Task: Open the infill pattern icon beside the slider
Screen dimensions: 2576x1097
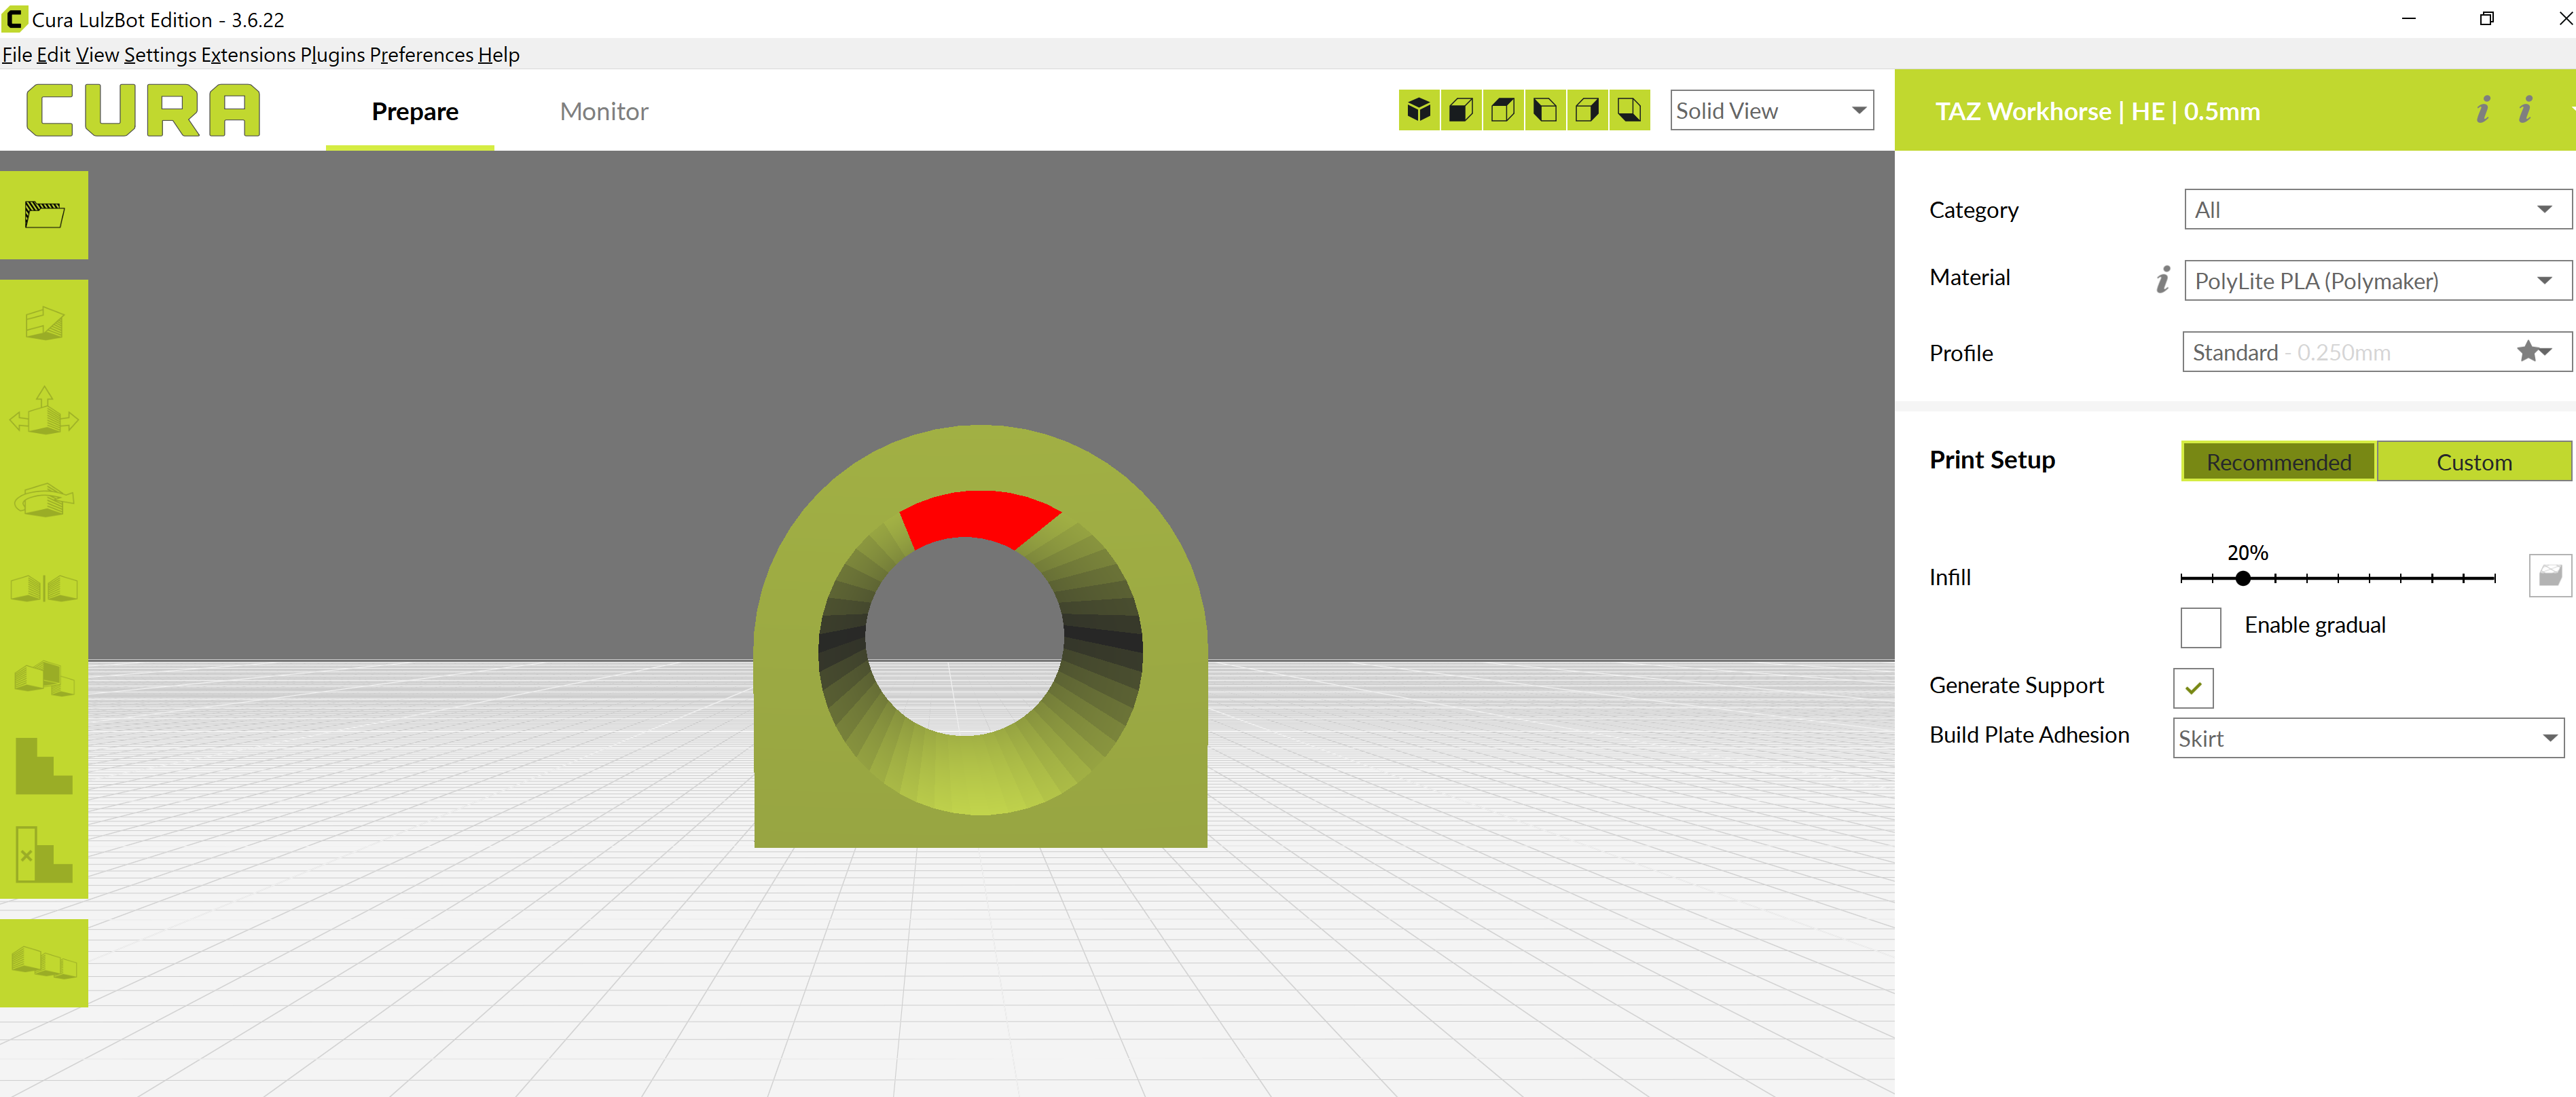Action: [x=2549, y=575]
